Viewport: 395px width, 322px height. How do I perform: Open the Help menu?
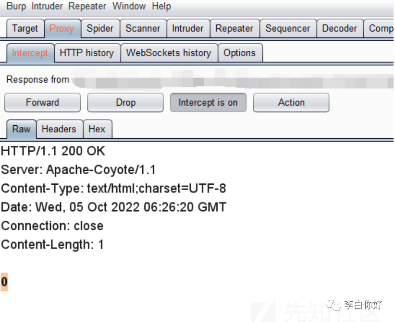pyautogui.click(x=161, y=6)
